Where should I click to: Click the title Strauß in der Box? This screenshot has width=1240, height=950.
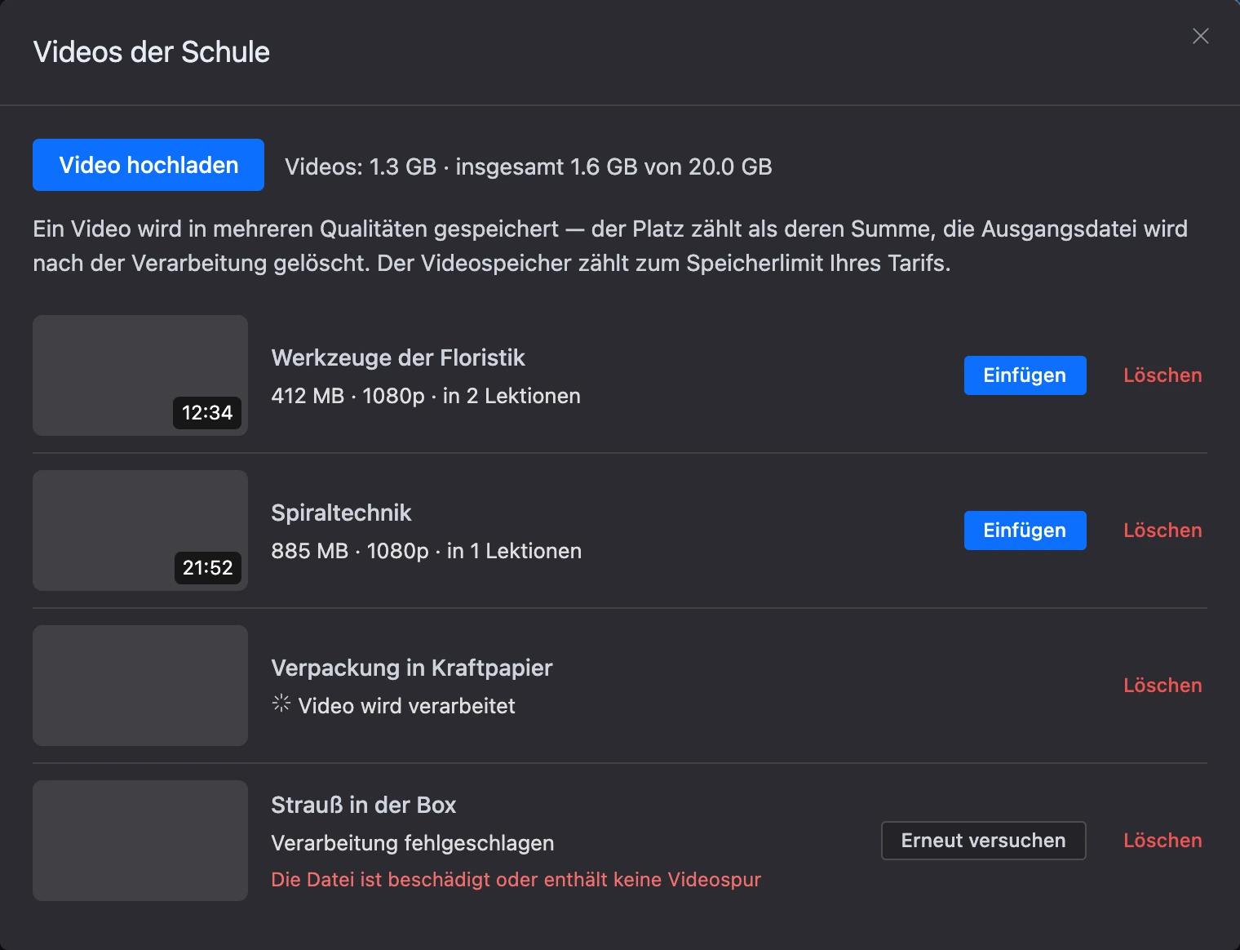(363, 805)
